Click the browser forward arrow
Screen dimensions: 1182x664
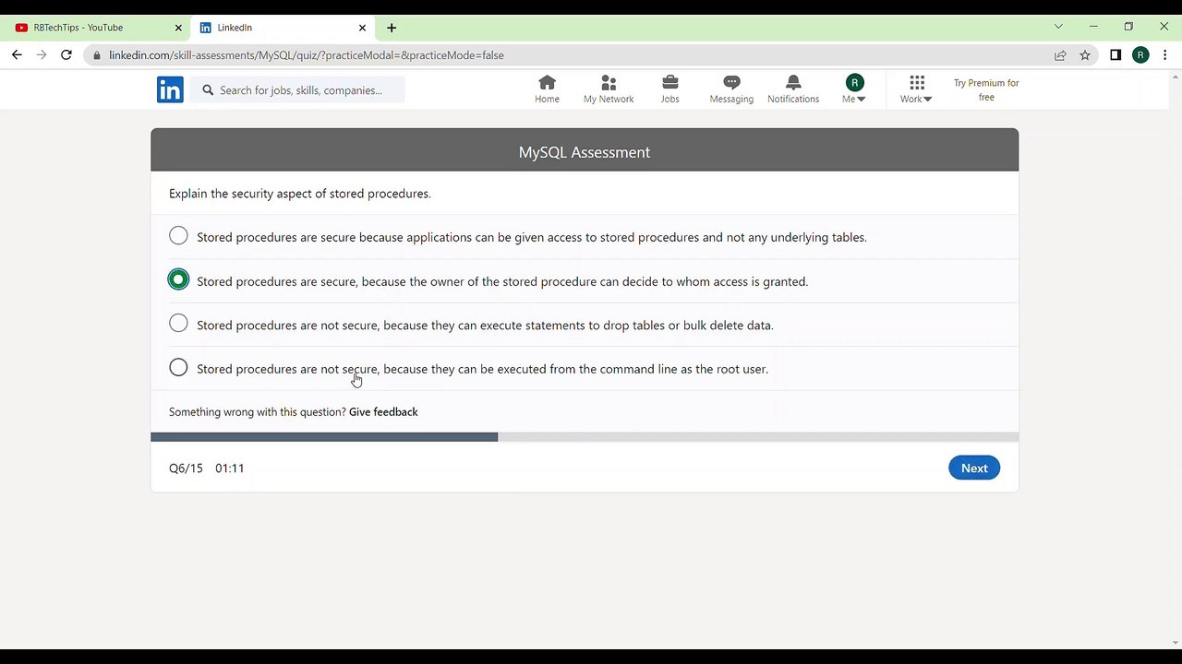(42, 55)
